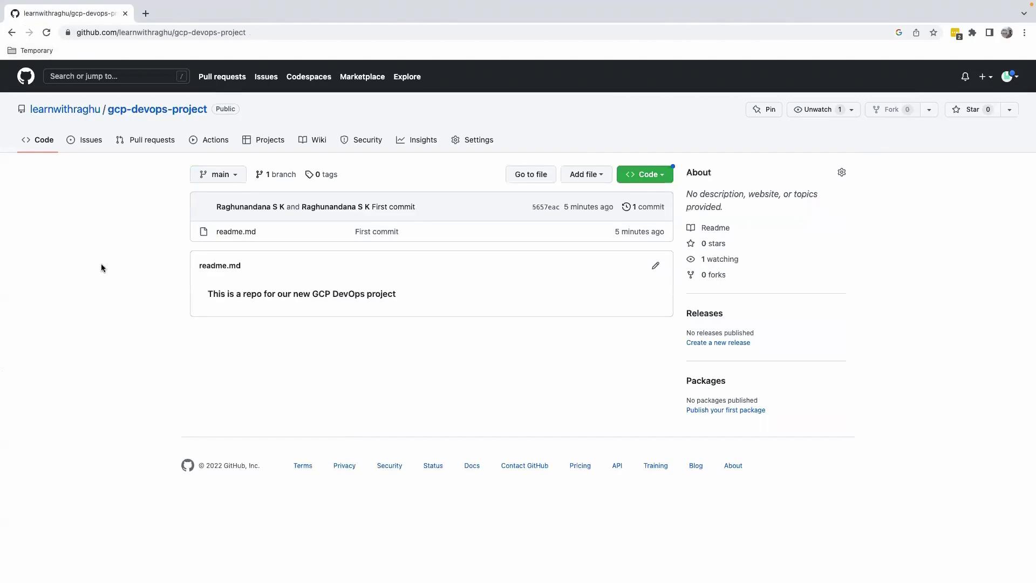Open the main branch selector
Viewport: 1036px width, 583px height.
click(x=218, y=174)
